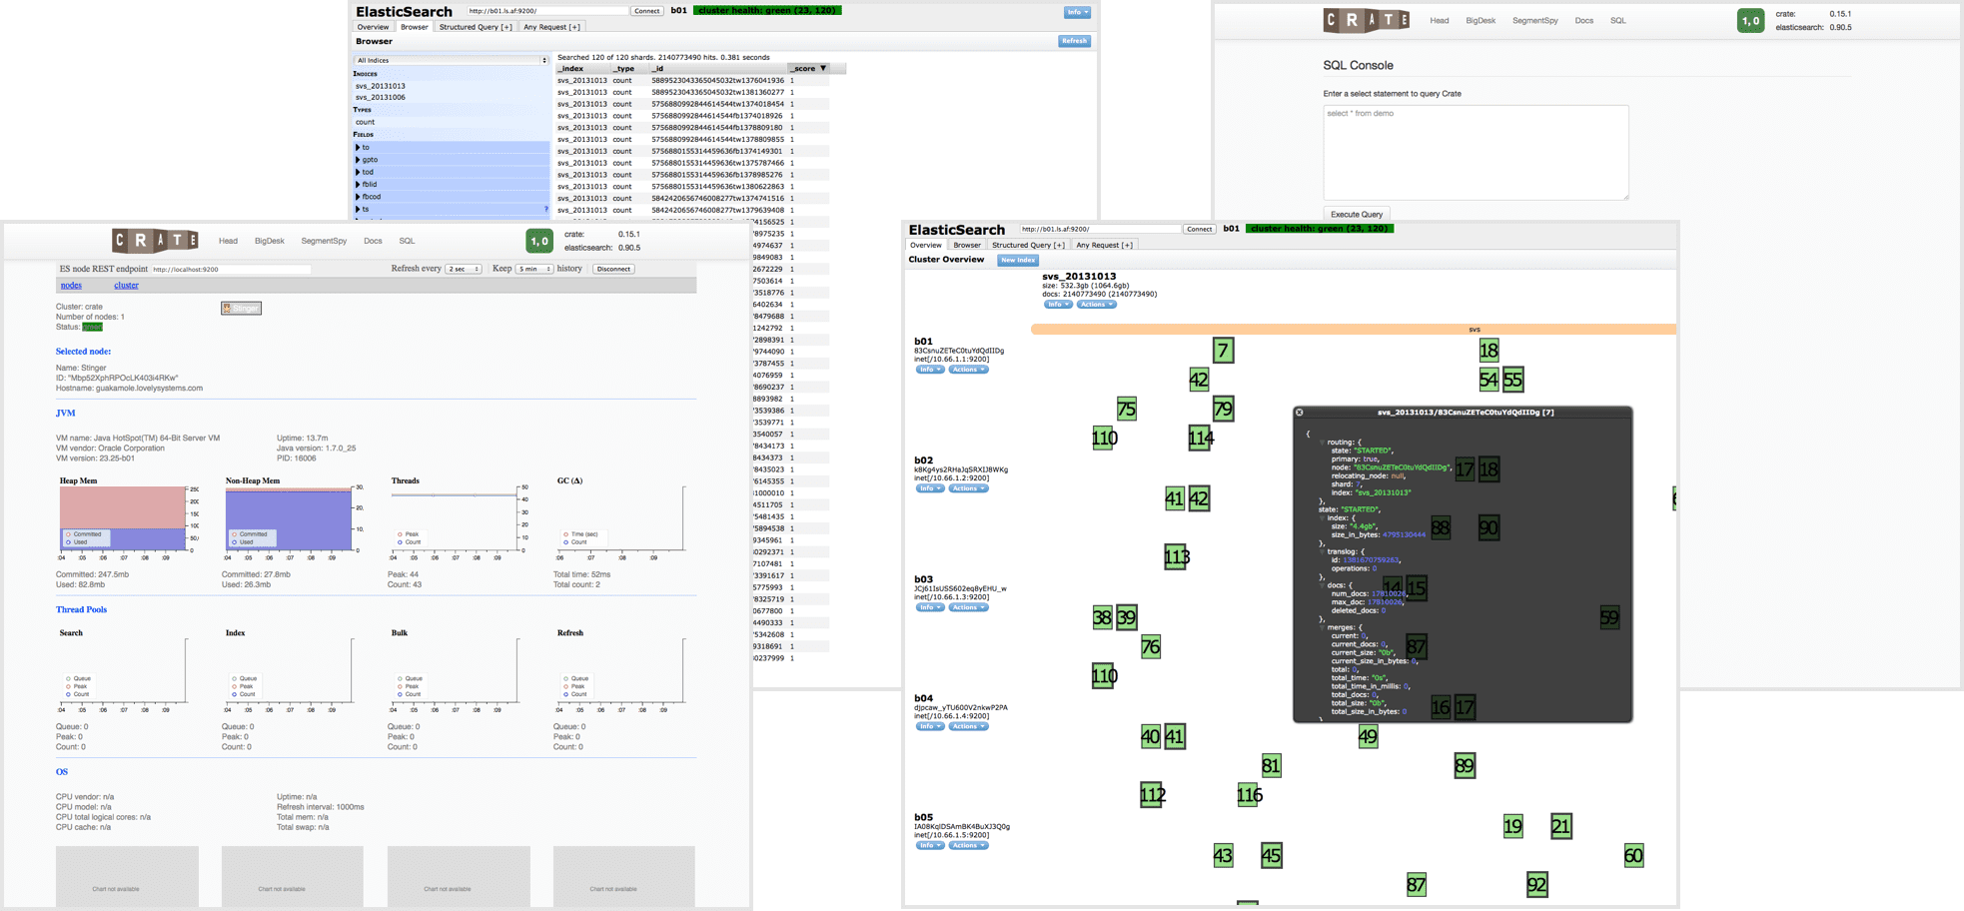The image size is (1964, 911).
Task: Close the svs_20131013 shard details popup
Action: pyautogui.click(x=1299, y=413)
